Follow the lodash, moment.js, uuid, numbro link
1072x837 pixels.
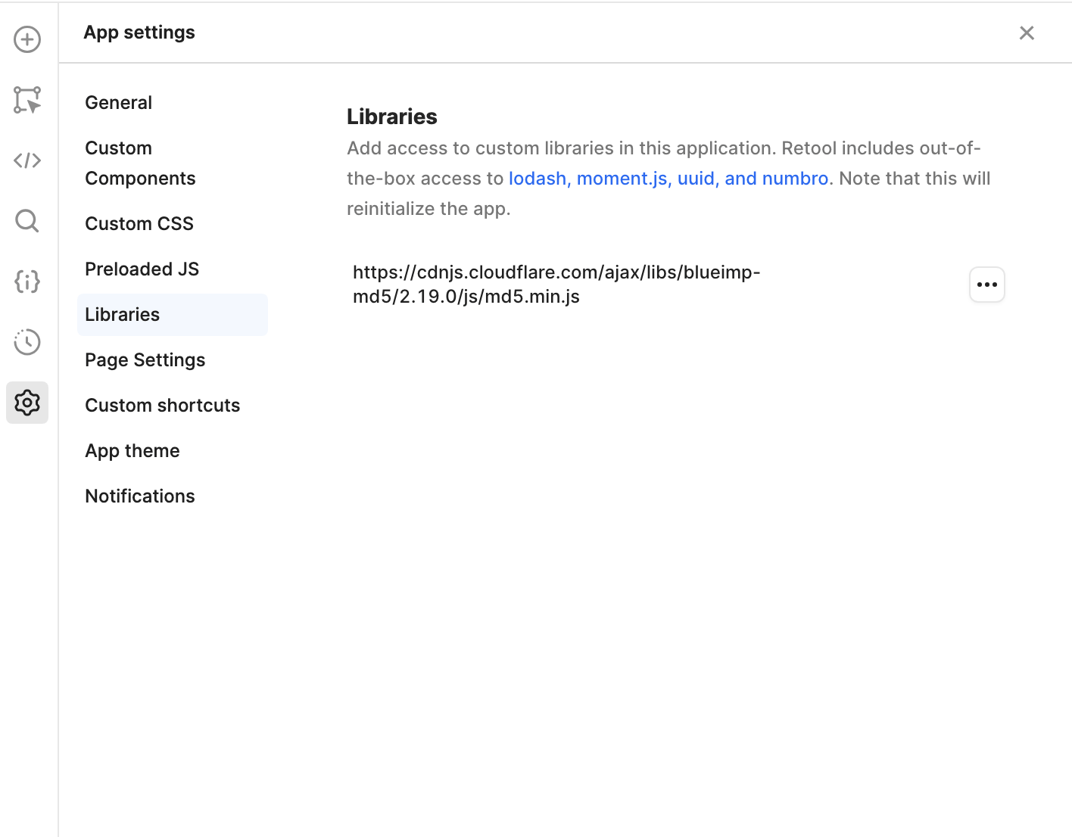point(668,179)
